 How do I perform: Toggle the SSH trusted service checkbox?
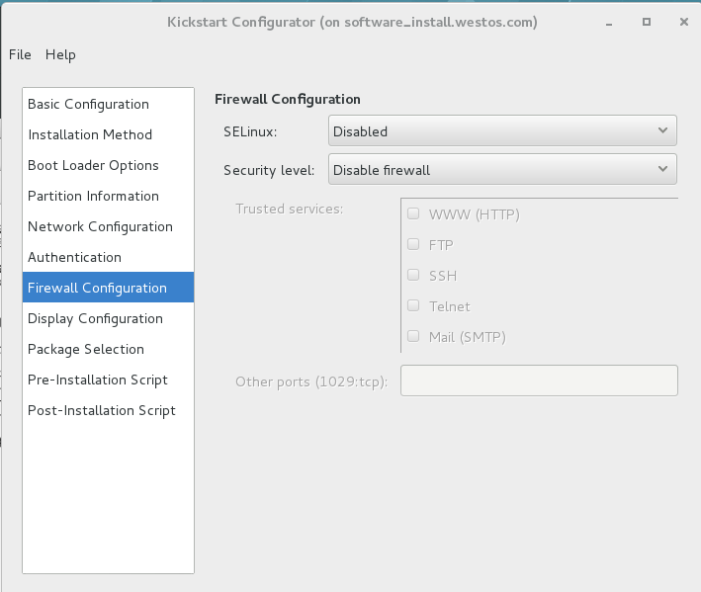point(413,275)
